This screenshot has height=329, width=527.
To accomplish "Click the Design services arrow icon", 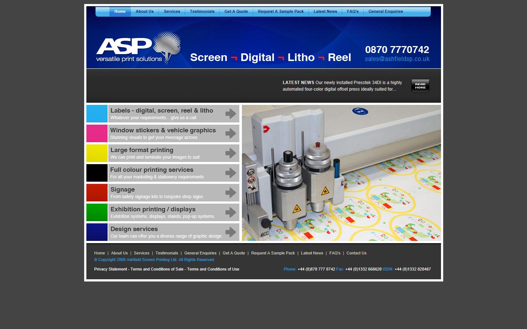I will click(x=230, y=232).
